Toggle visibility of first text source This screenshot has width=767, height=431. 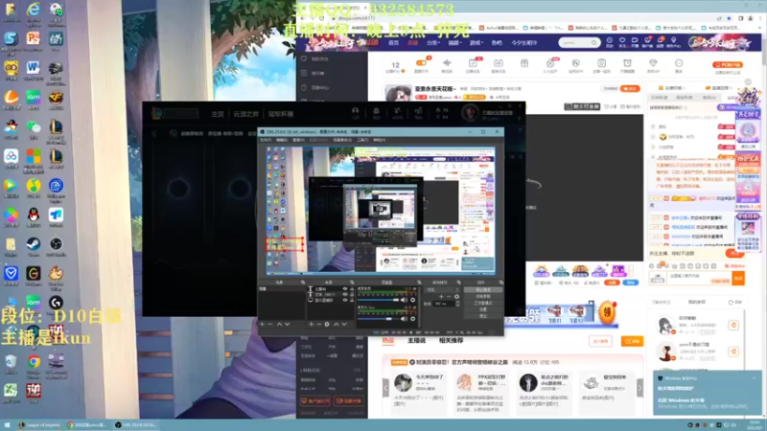345,289
